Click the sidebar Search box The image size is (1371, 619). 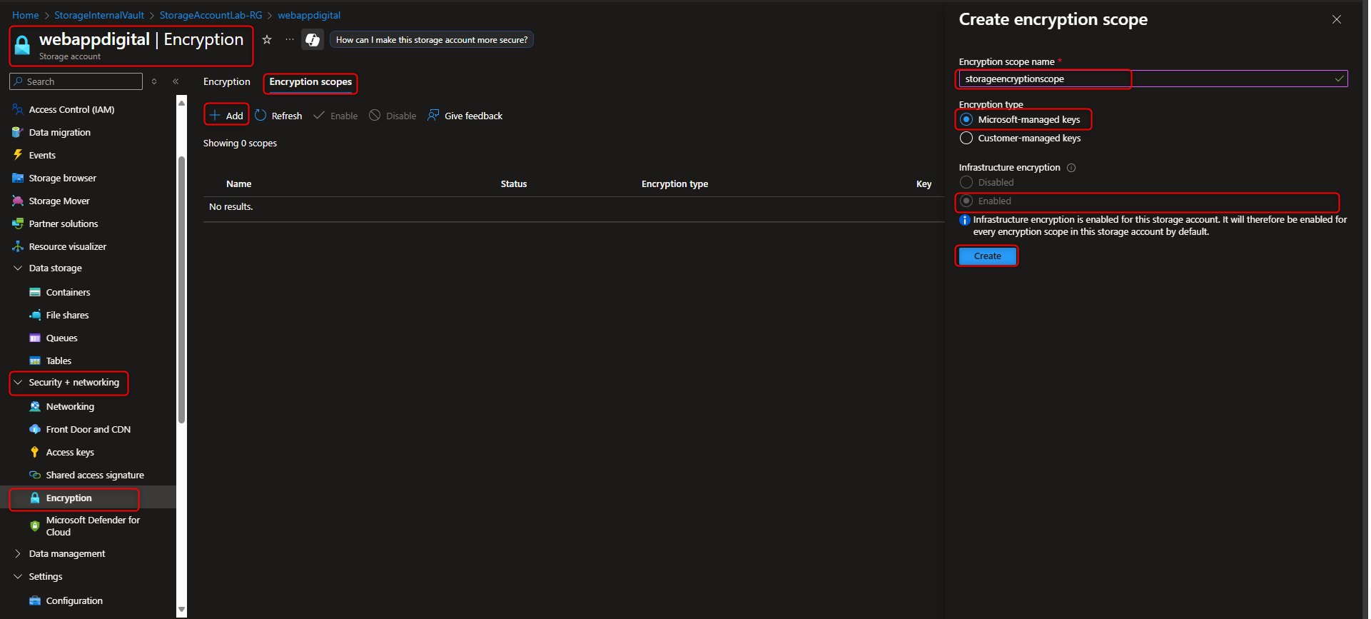point(76,81)
